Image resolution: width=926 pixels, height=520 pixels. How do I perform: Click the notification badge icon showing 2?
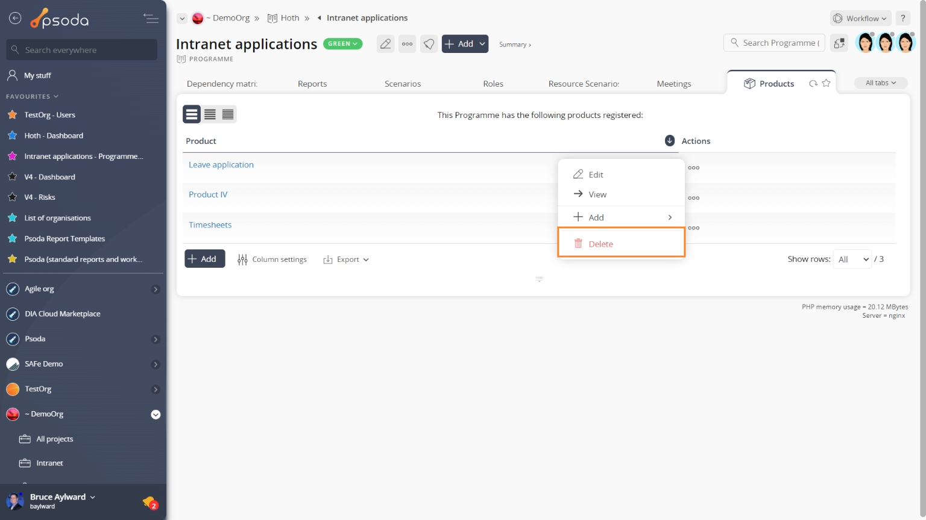click(150, 502)
